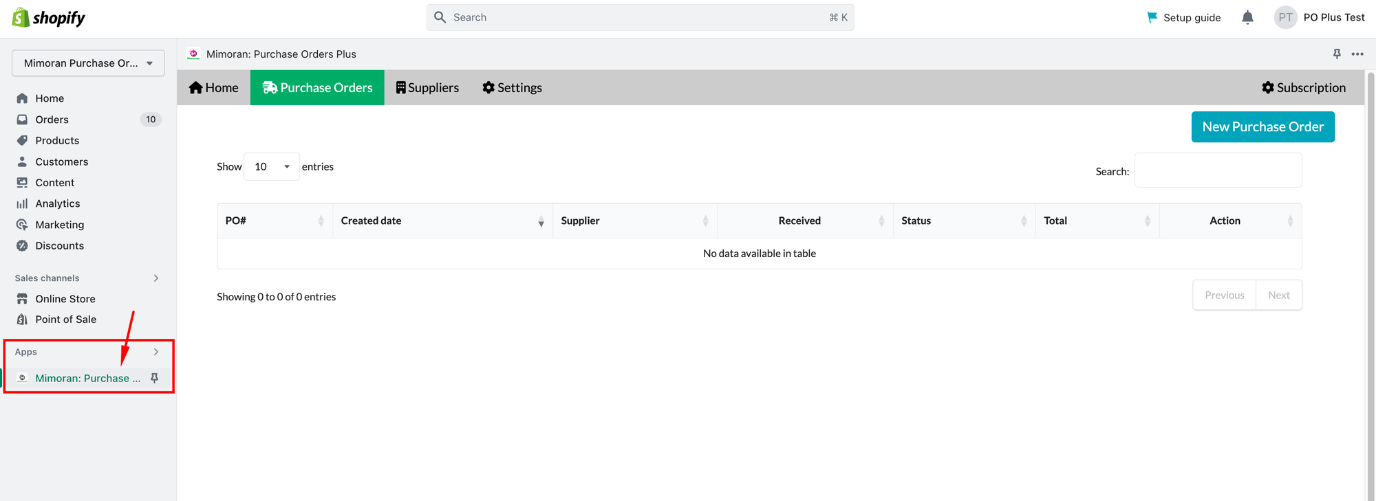Open the Setup guide link

pyautogui.click(x=1184, y=17)
